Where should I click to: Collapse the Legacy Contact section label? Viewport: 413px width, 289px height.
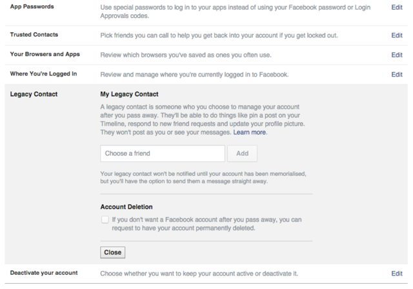tap(34, 95)
